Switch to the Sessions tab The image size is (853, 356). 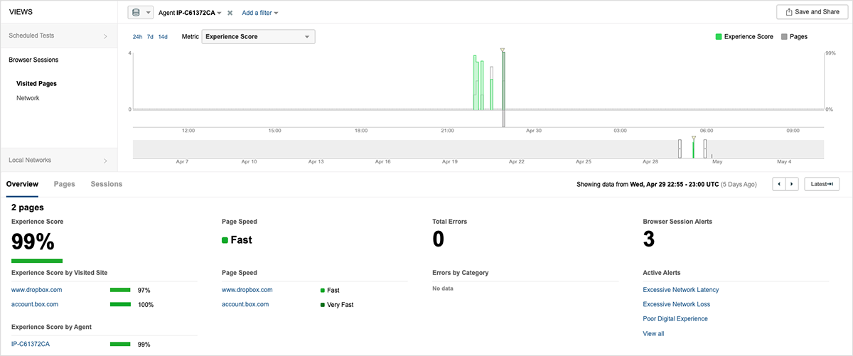pyautogui.click(x=106, y=184)
